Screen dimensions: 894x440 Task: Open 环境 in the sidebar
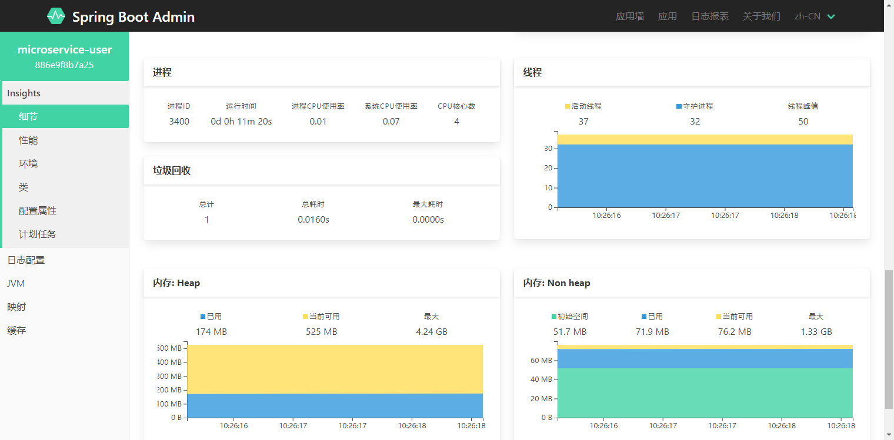(65, 163)
